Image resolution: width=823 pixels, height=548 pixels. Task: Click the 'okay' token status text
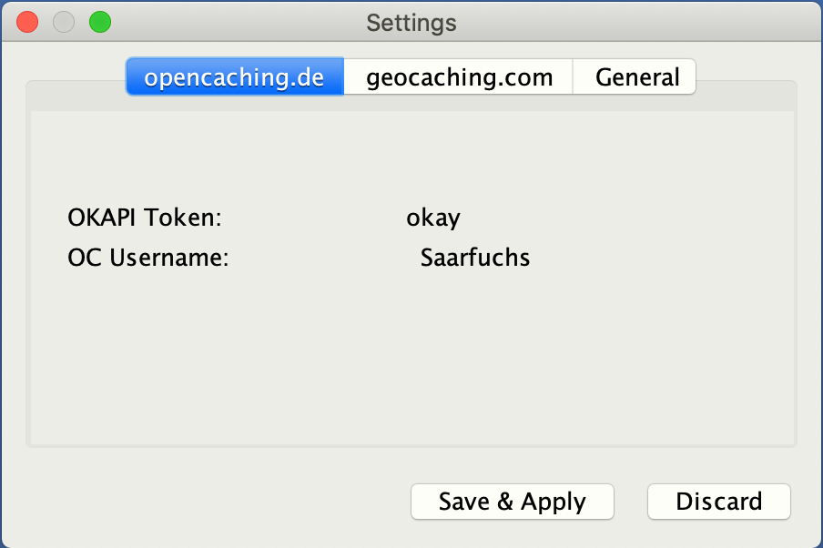coord(433,218)
